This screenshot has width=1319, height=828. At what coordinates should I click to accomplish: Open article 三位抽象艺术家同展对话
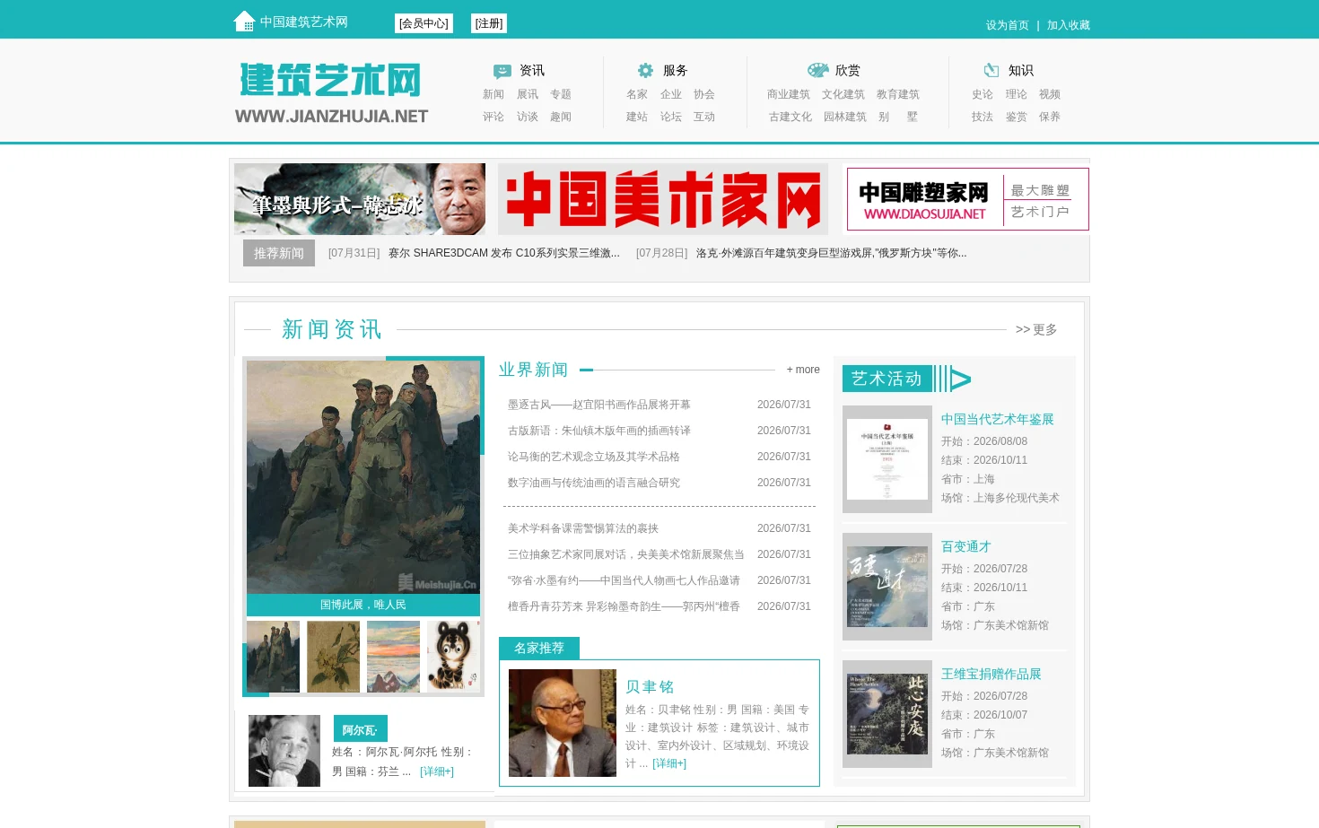click(x=626, y=554)
